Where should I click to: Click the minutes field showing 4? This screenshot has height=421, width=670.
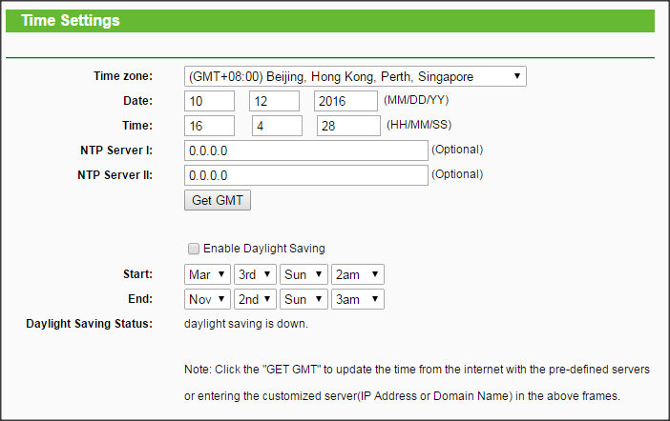[277, 126]
